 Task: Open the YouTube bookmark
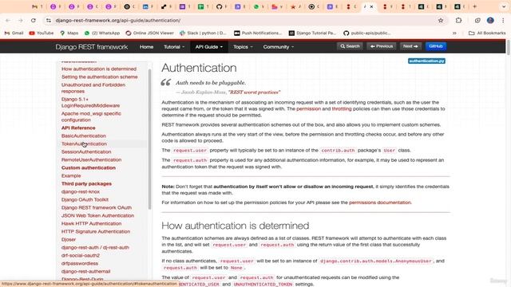(x=42, y=33)
